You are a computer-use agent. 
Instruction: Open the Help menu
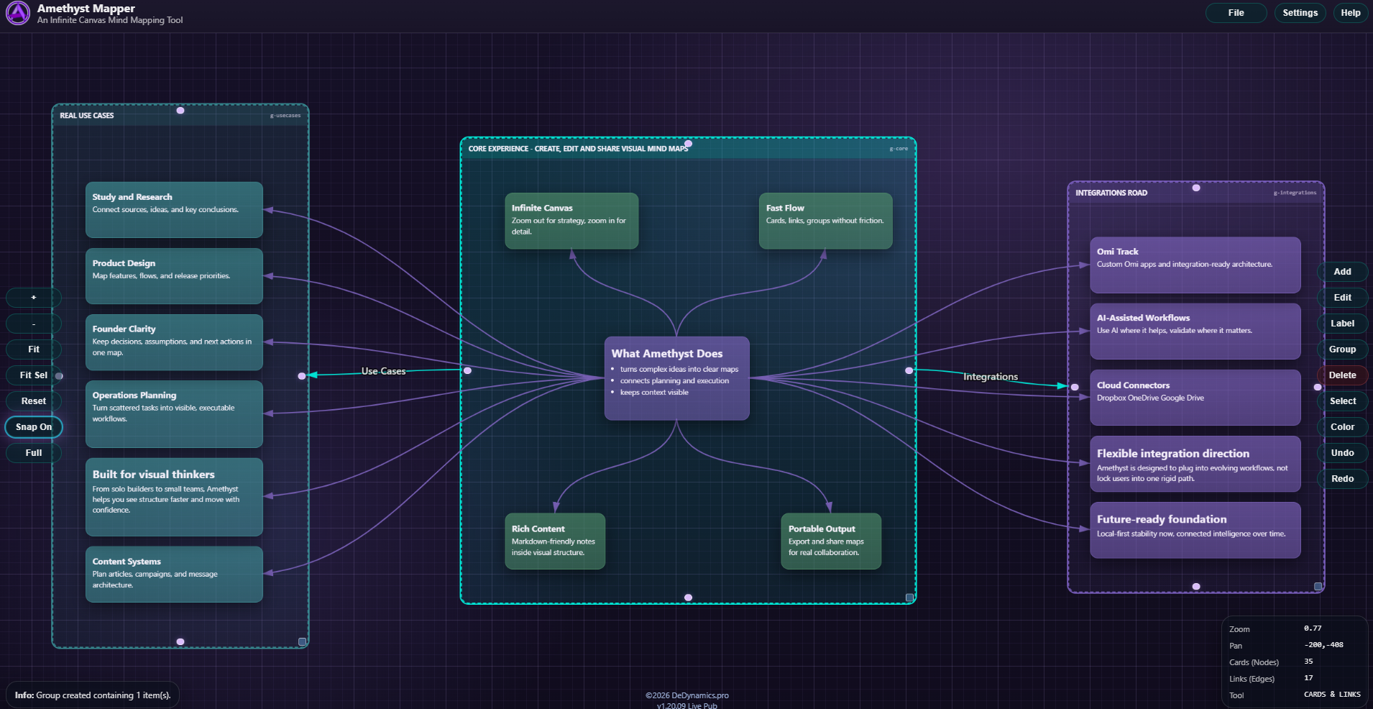[x=1350, y=13]
